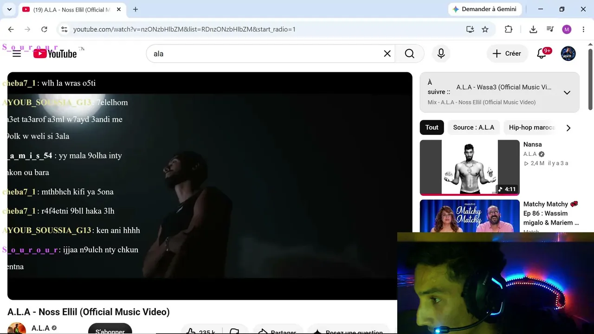Show more filter chips with right arrow
The image size is (594, 334).
(568, 128)
